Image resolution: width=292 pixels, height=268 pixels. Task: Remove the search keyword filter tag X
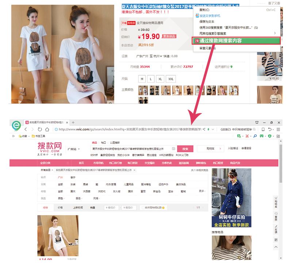pyautogui.click(x=134, y=170)
